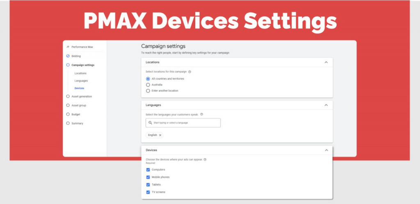Remove the English language chip
The width and height of the screenshot is (420, 204).
click(x=160, y=135)
